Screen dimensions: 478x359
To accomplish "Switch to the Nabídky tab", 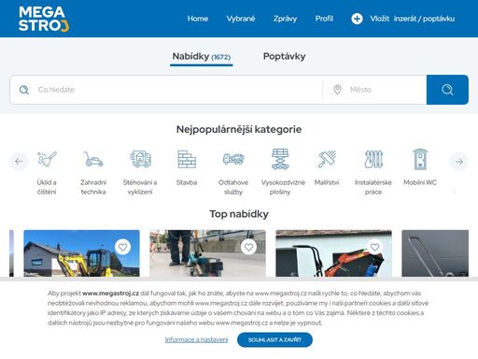I will [x=202, y=57].
